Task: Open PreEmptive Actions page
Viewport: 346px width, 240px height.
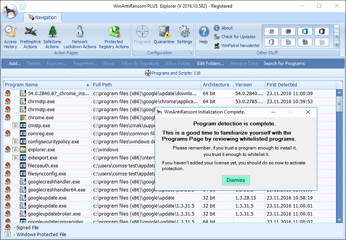Action: 30,37
